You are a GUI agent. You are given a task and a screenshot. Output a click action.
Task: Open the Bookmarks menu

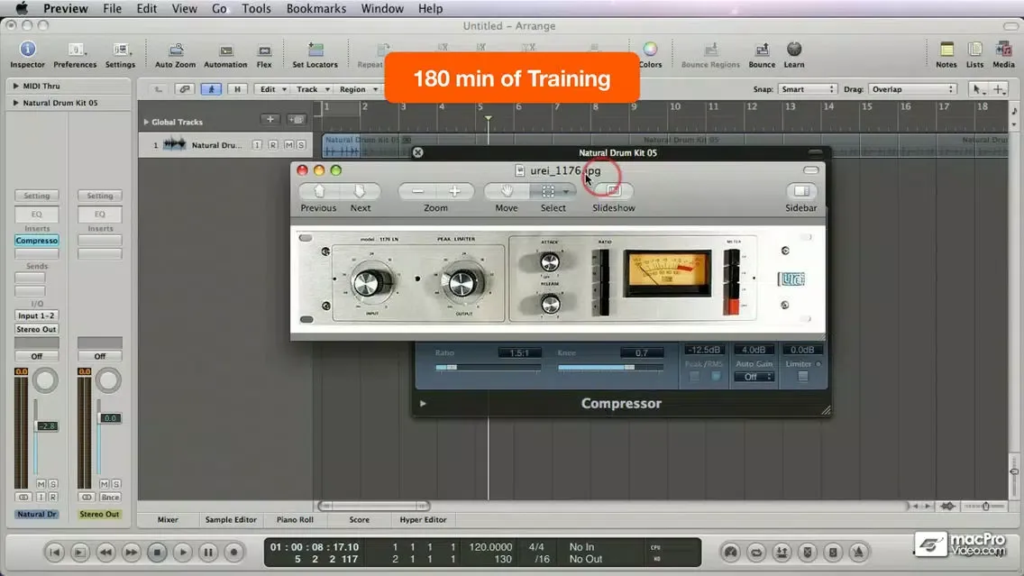pos(315,8)
